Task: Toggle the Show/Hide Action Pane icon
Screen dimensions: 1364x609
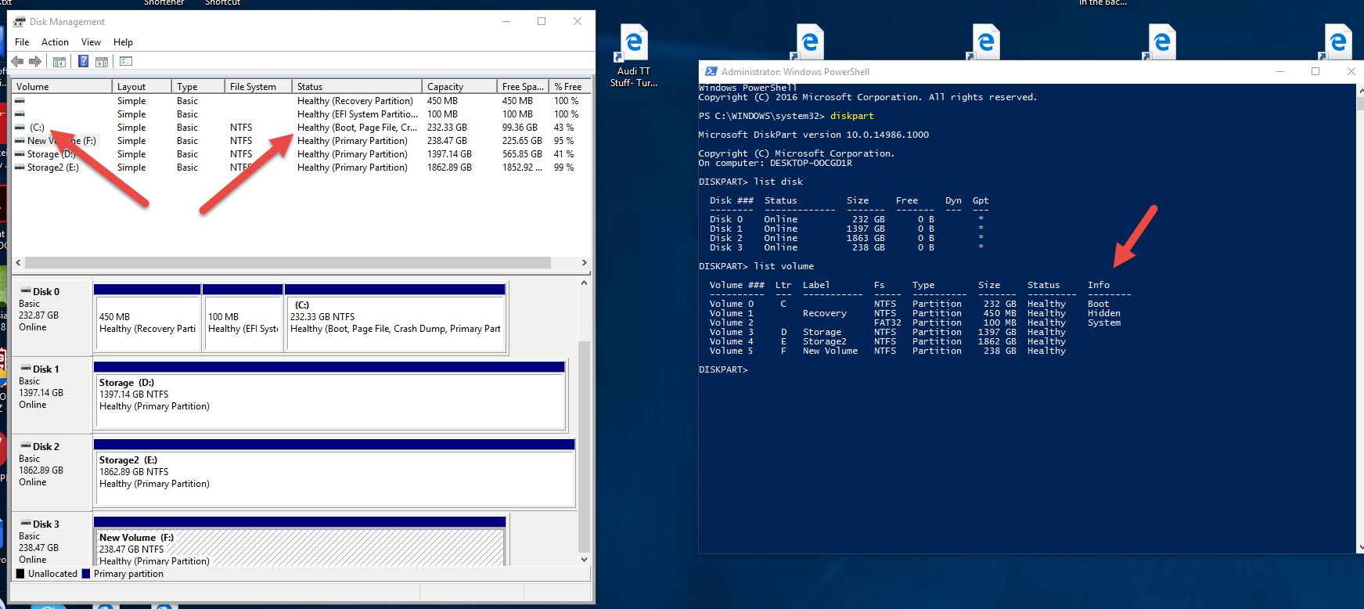Action: point(102,62)
